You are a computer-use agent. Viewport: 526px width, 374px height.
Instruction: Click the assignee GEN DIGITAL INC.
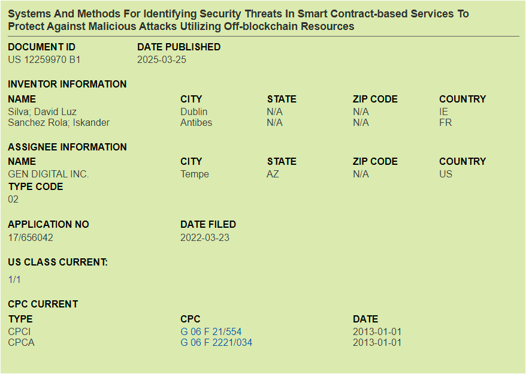pos(48,174)
